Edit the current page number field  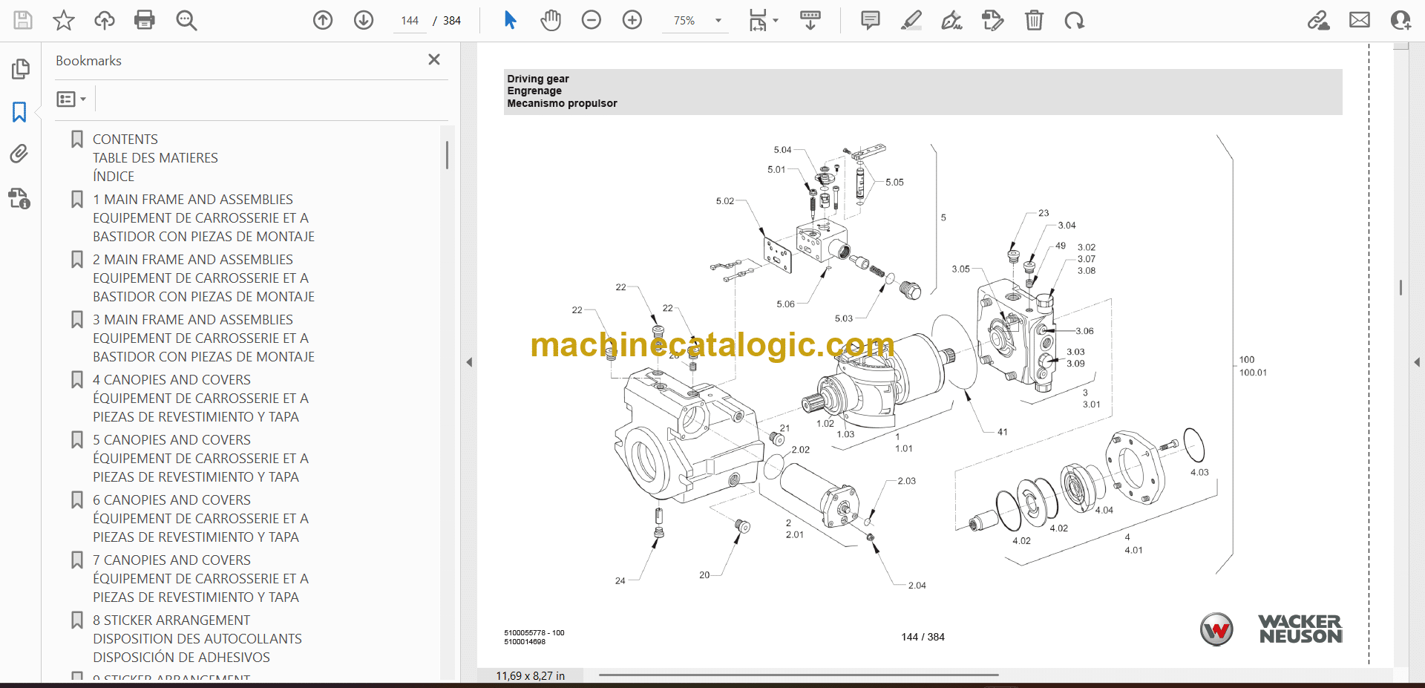coord(410,21)
